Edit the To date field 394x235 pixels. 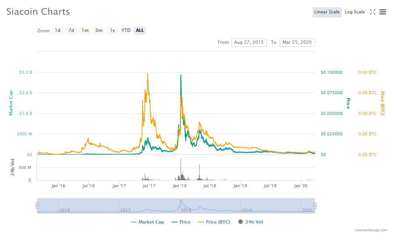pos(297,42)
